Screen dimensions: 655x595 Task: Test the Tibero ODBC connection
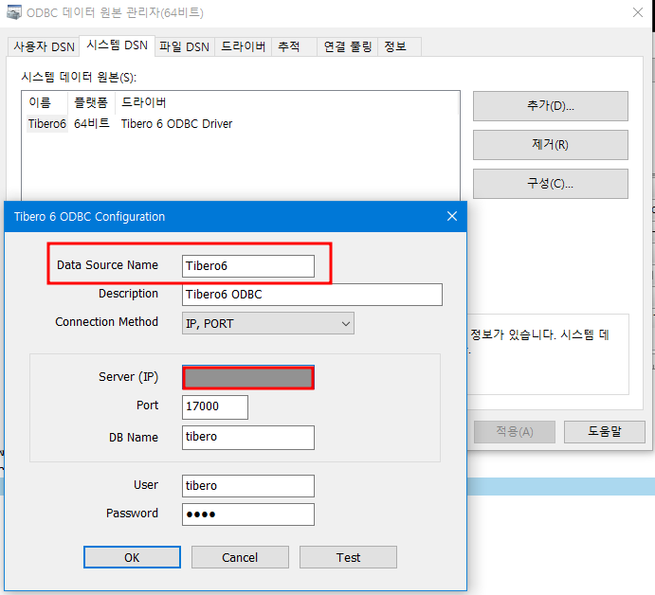[x=348, y=557]
